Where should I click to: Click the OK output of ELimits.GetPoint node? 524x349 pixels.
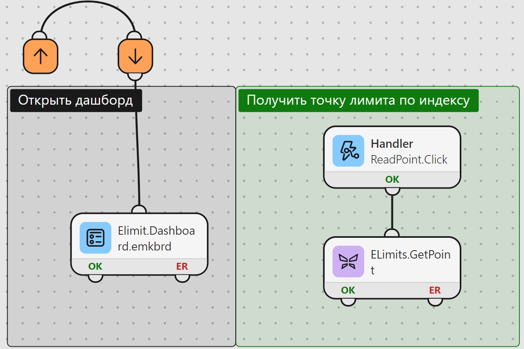(348, 290)
